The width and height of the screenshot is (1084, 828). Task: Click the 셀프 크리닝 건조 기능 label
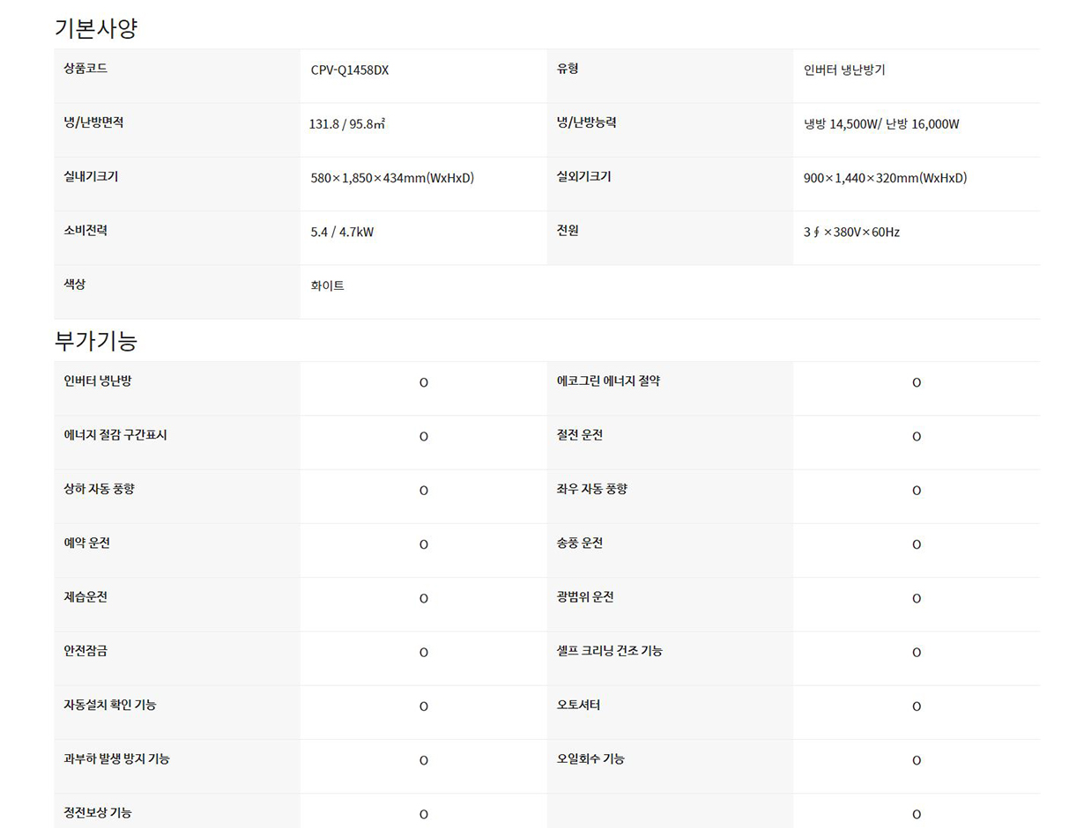pyautogui.click(x=610, y=651)
